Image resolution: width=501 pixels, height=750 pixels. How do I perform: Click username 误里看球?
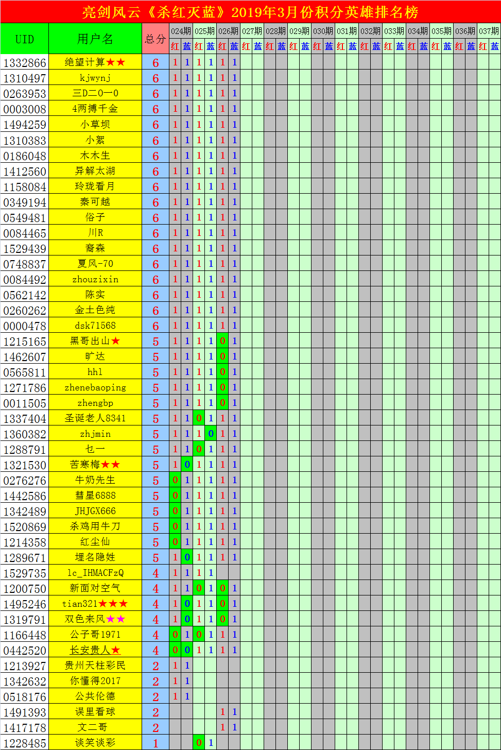(x=95, y=711)
